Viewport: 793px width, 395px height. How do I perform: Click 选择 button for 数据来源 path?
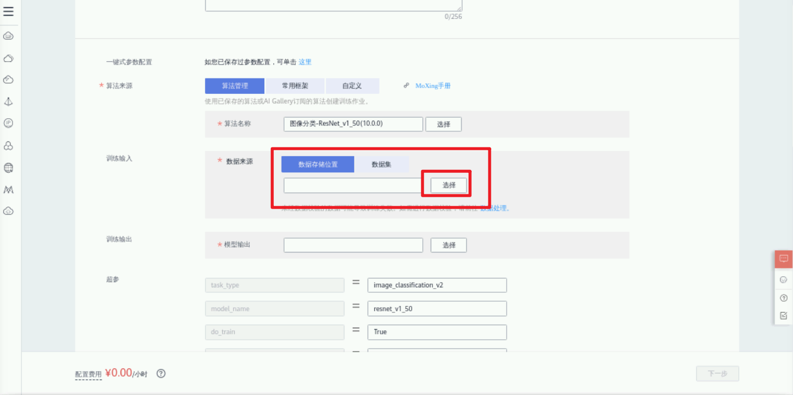pos(449,185)
